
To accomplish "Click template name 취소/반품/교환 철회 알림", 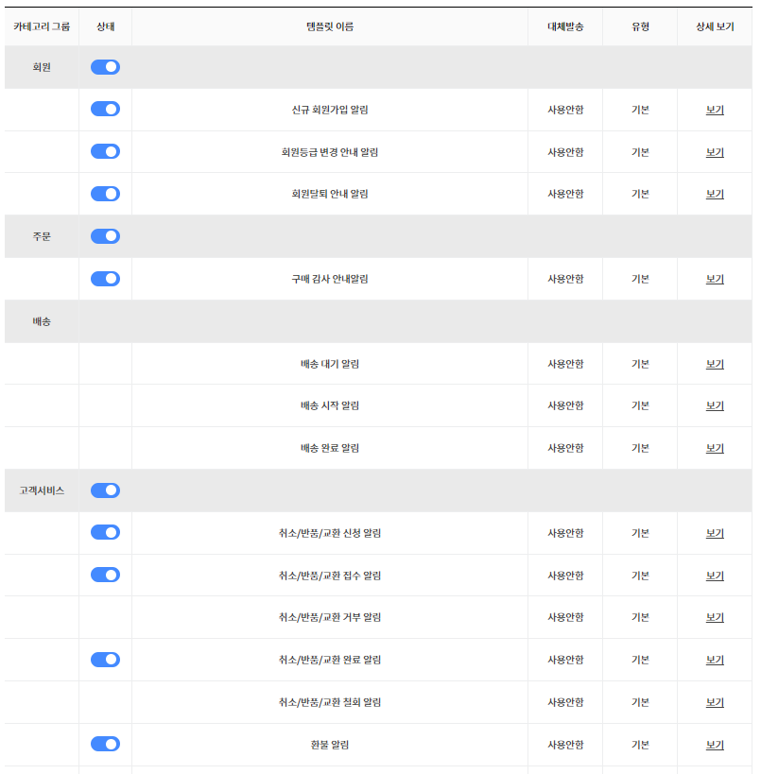I will [x=330, y=702].
